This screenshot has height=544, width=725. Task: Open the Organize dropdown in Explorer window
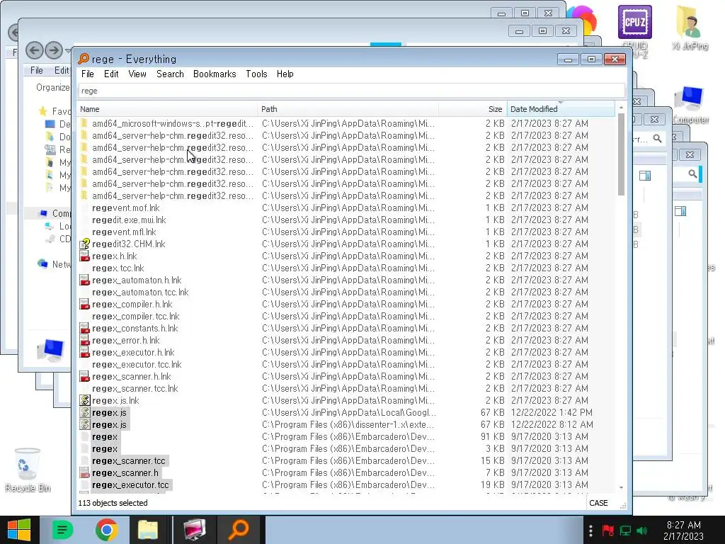(x=52, y=87)
